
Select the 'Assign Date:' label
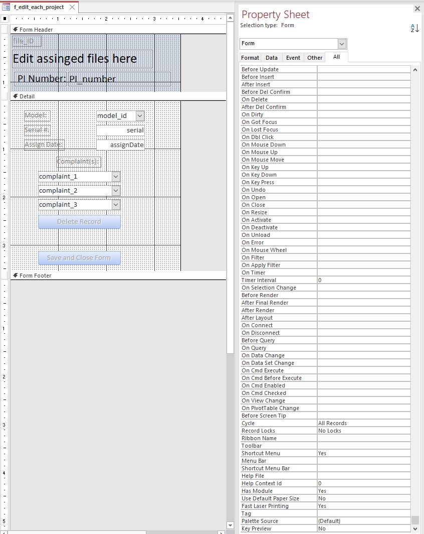pyautogui.click(x=44, y=145)
